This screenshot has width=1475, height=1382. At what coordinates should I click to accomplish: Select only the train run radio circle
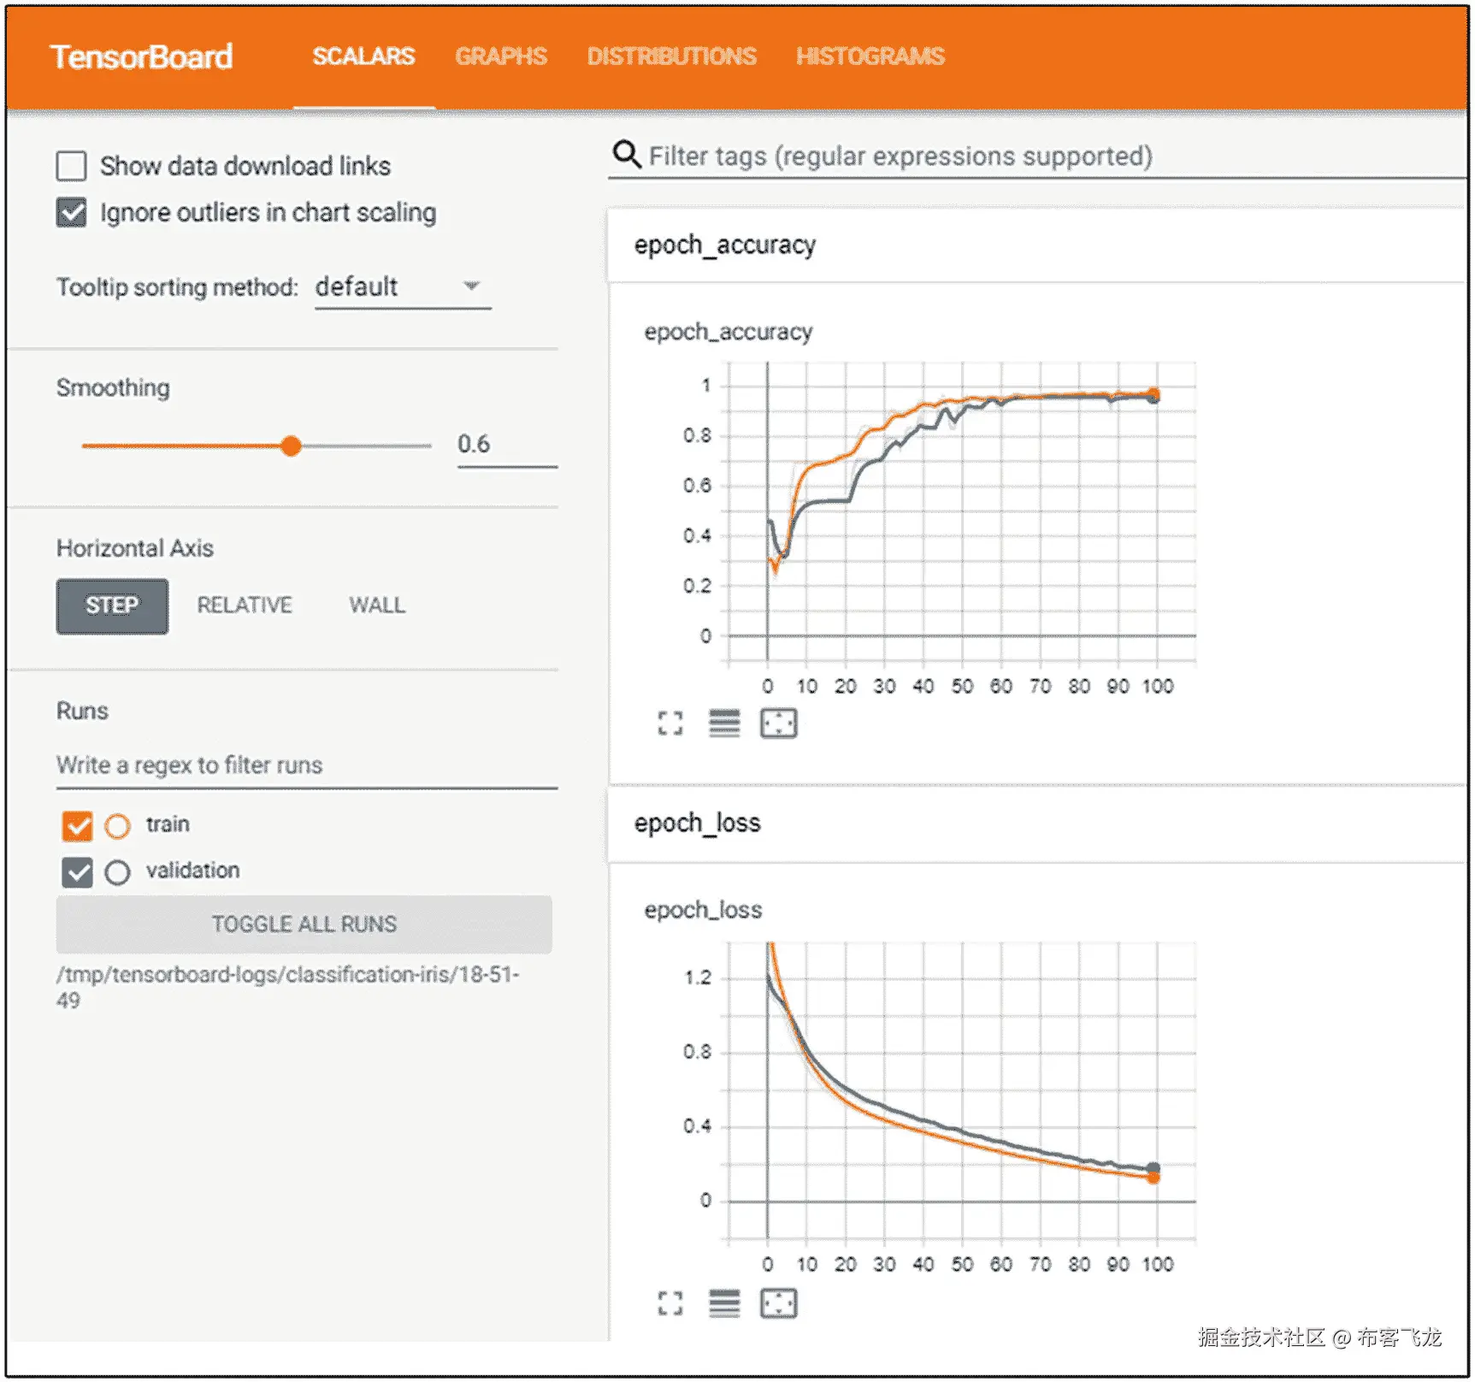[x=117, y=826]
